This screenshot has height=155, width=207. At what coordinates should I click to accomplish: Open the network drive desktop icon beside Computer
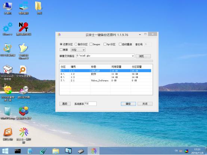tap(24, 8)
